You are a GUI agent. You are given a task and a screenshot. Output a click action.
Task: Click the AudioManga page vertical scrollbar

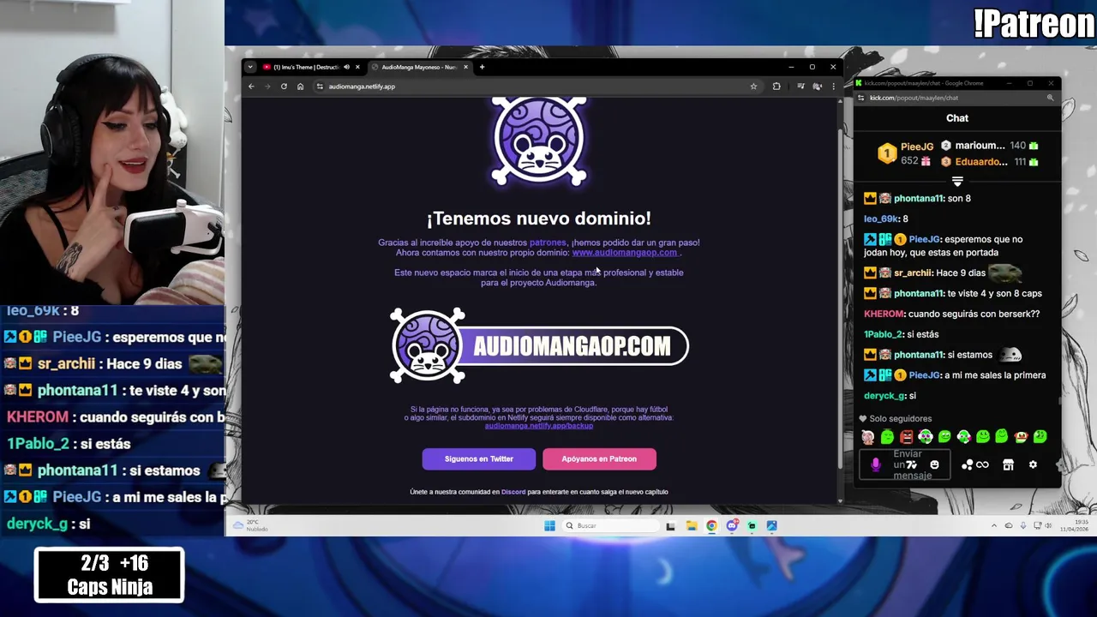pyautogui.click(x=840, y=300)
